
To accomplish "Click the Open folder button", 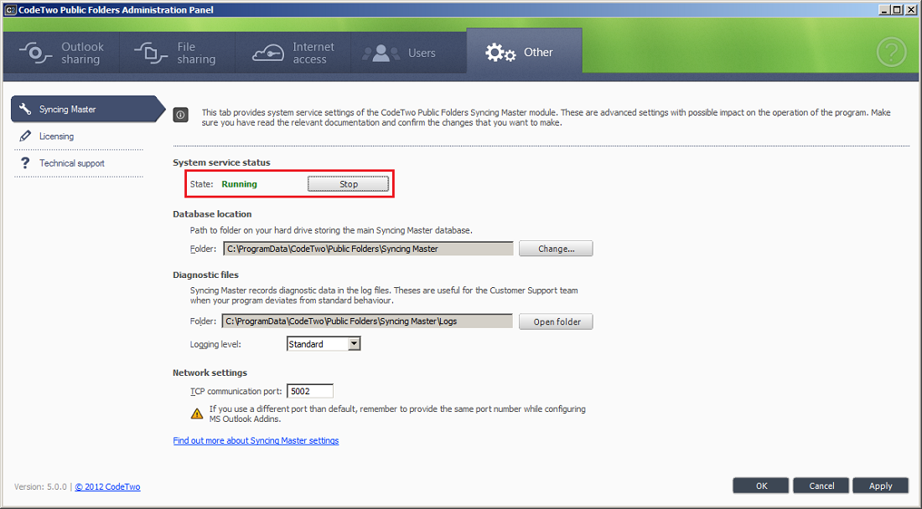I will tap(556, 321).
